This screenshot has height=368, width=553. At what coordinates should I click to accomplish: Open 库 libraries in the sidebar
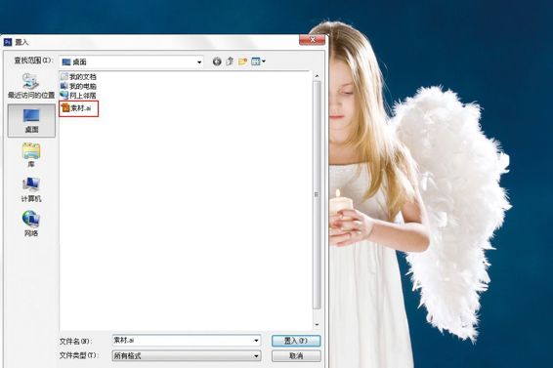coord(31,155)
